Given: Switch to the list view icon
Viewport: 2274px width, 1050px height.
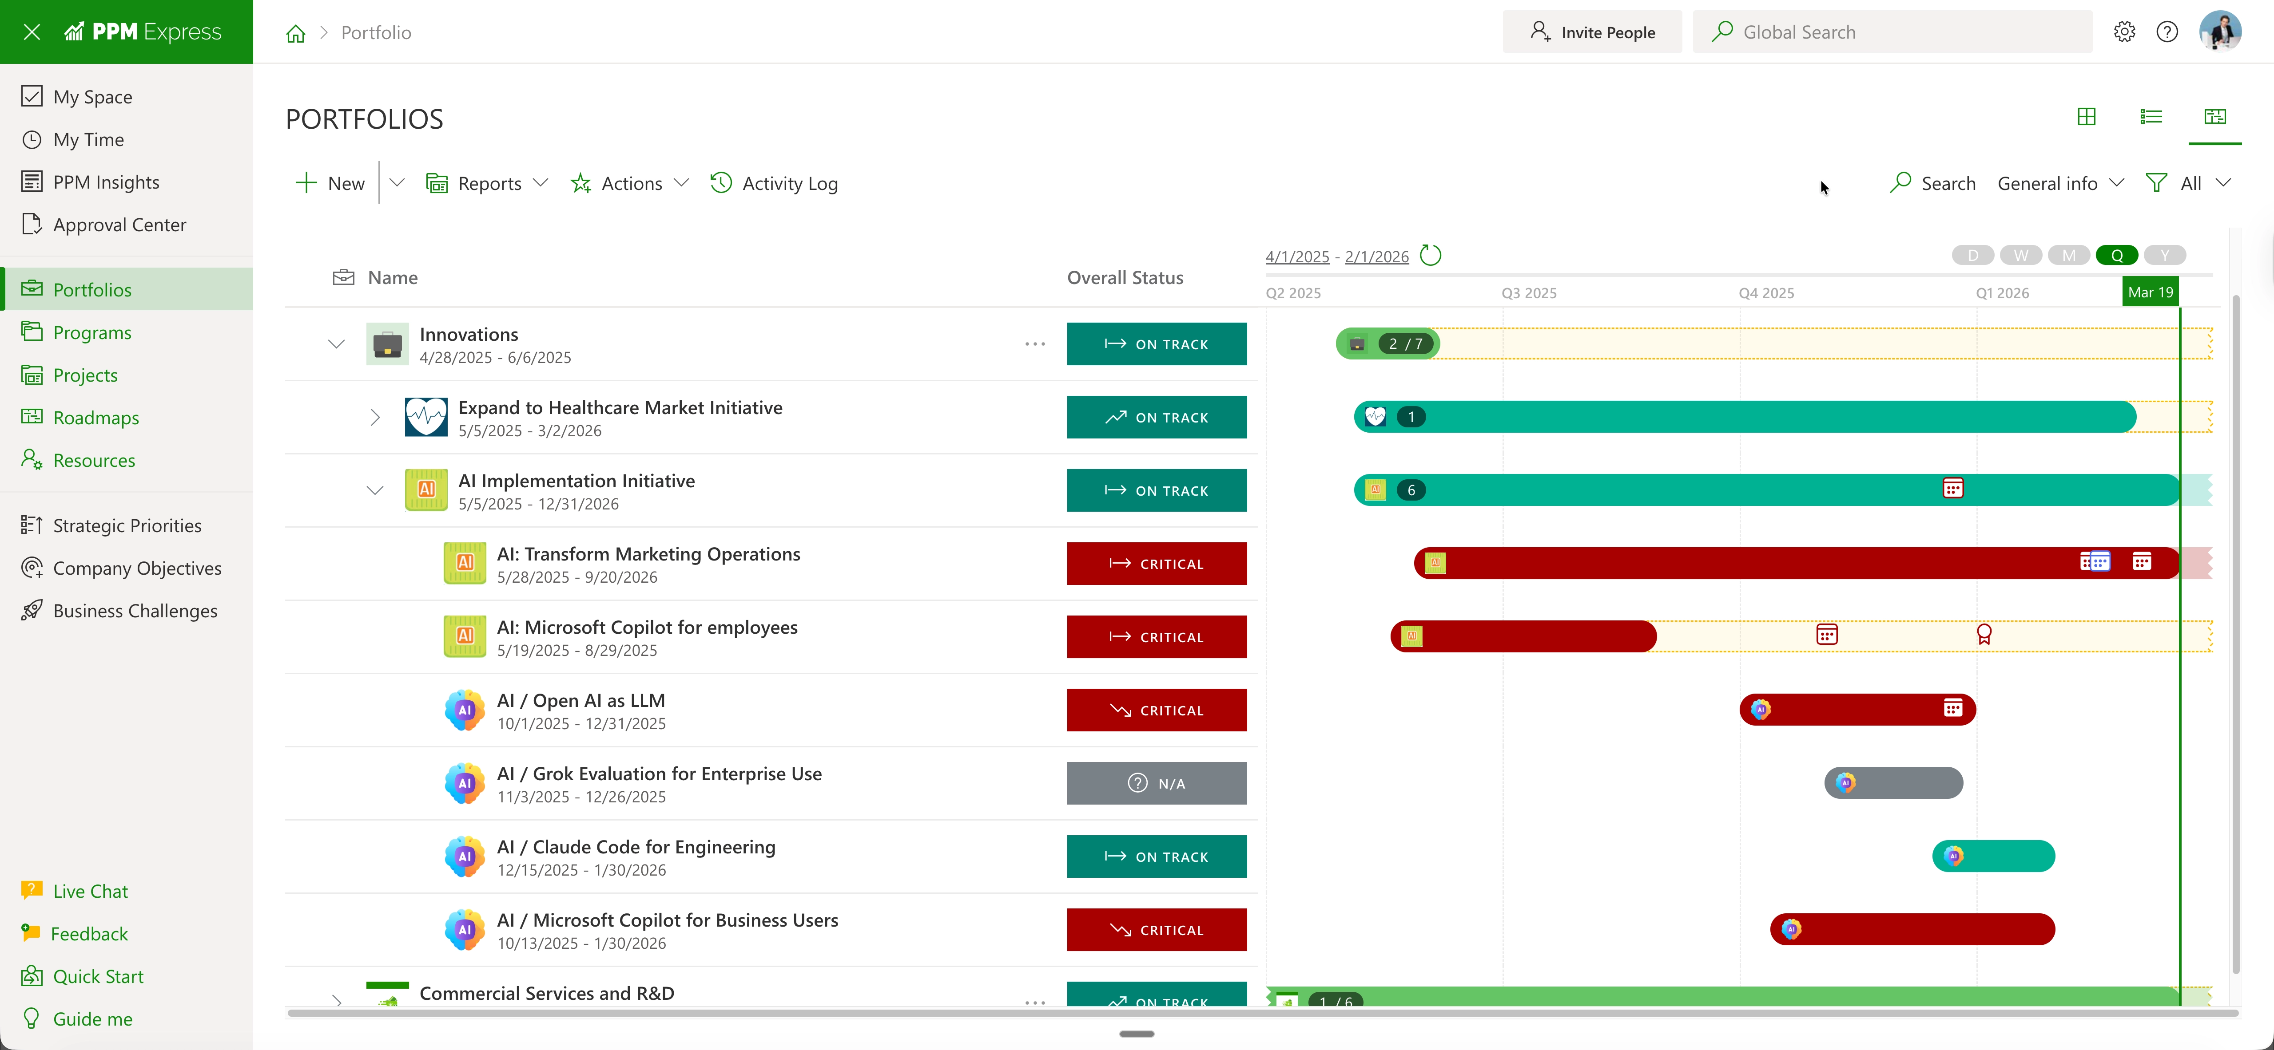Looking at the screenshot, I should (x=2151, y=116).
